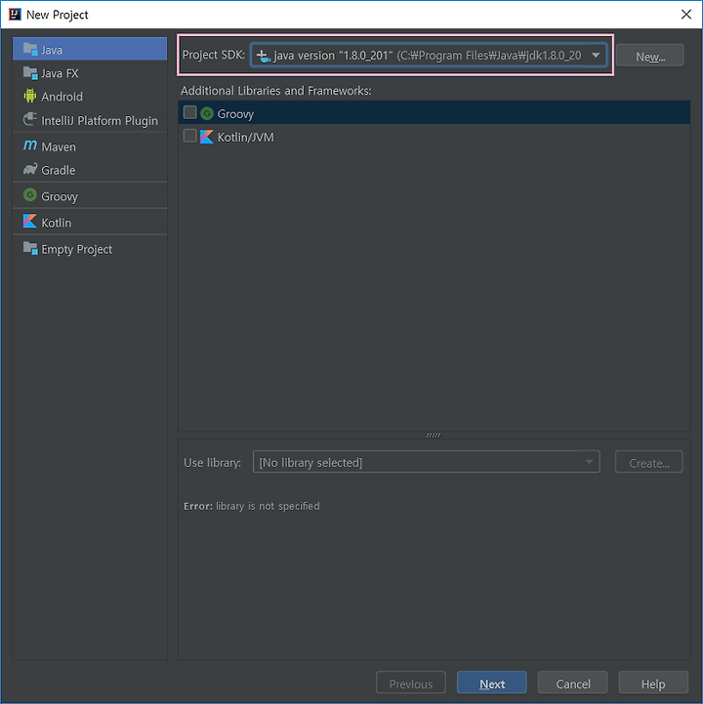Click the Create... library button

648,462
